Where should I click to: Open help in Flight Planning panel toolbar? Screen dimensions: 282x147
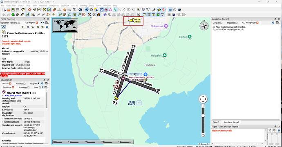coord(47,27)
